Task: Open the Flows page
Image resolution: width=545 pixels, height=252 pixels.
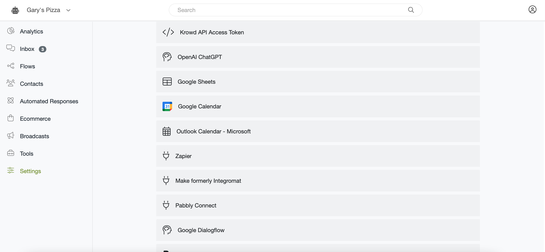Action: coord(27,66)
